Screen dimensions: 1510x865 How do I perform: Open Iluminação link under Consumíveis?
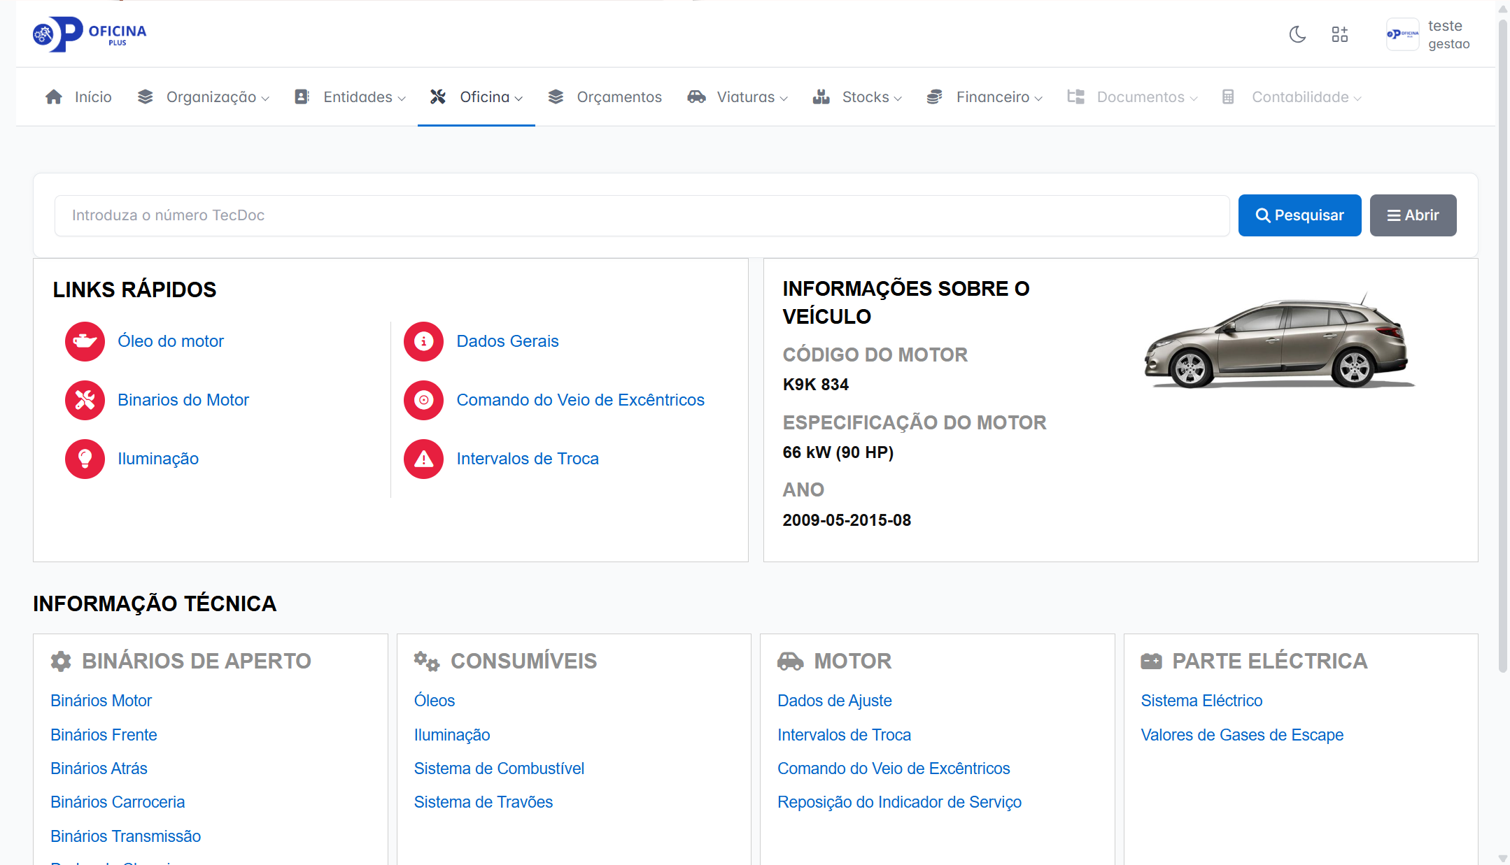click(x=451, y=735)
